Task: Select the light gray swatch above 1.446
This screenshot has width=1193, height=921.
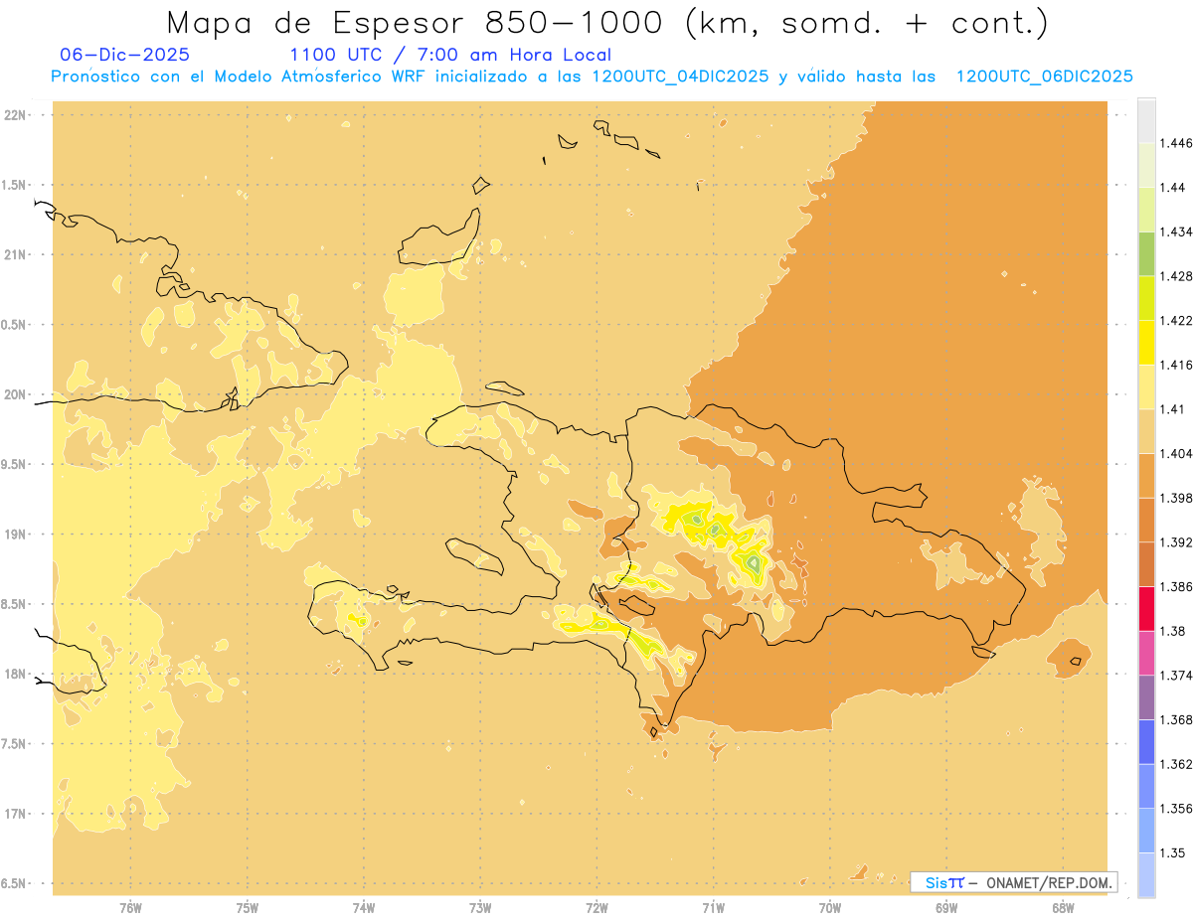Action: 1146,120
